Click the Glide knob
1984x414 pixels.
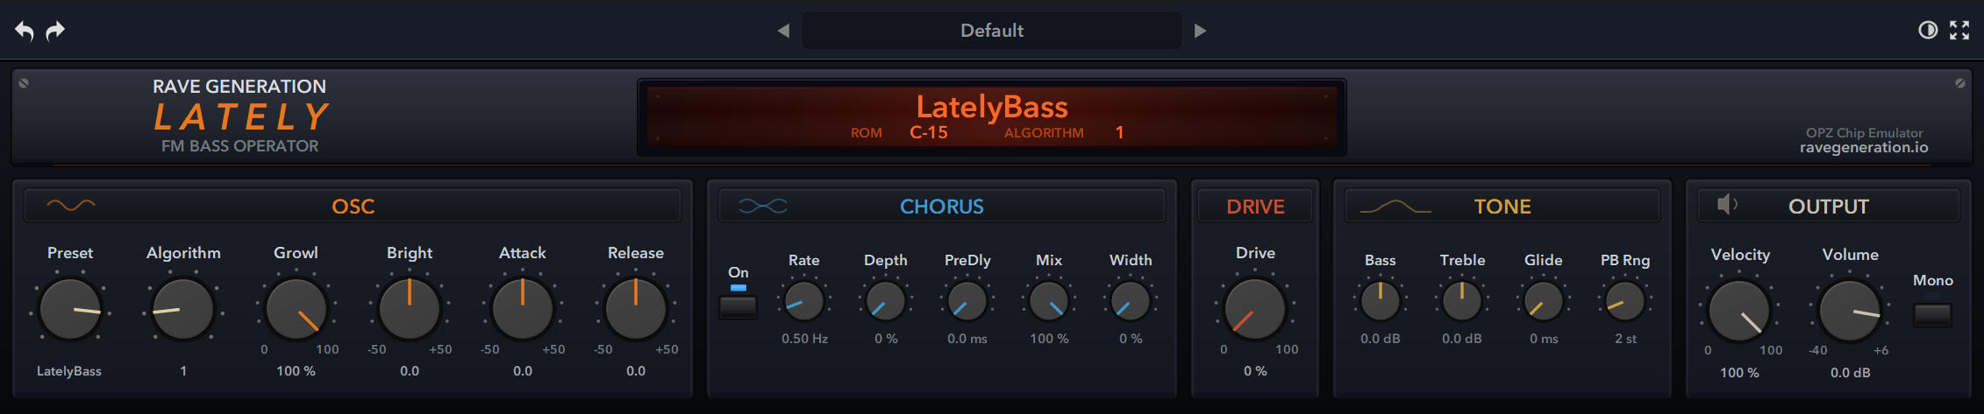tap(1544, 302)
